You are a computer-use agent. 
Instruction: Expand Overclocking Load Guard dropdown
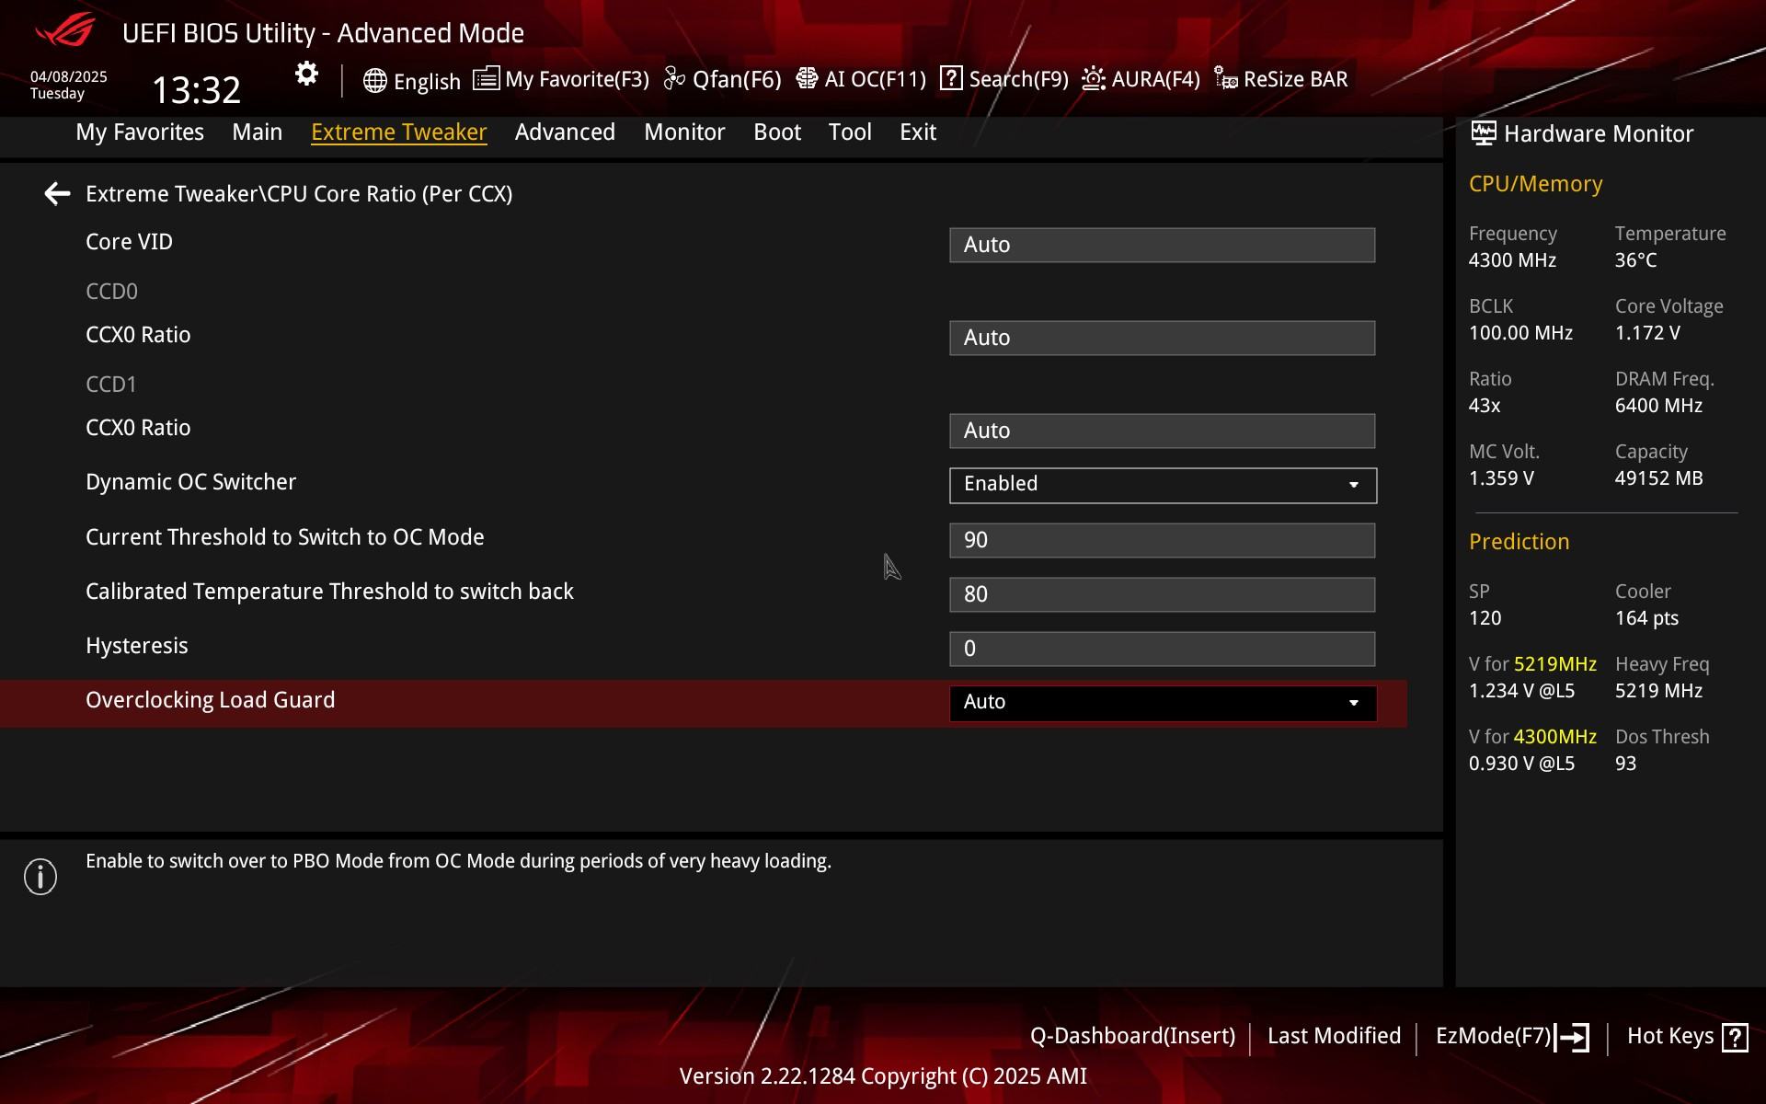(1162, 703)
